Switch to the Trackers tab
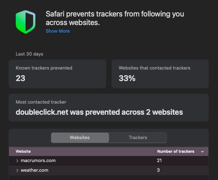Viewport: 218px width, 180px height. [138, 138]
